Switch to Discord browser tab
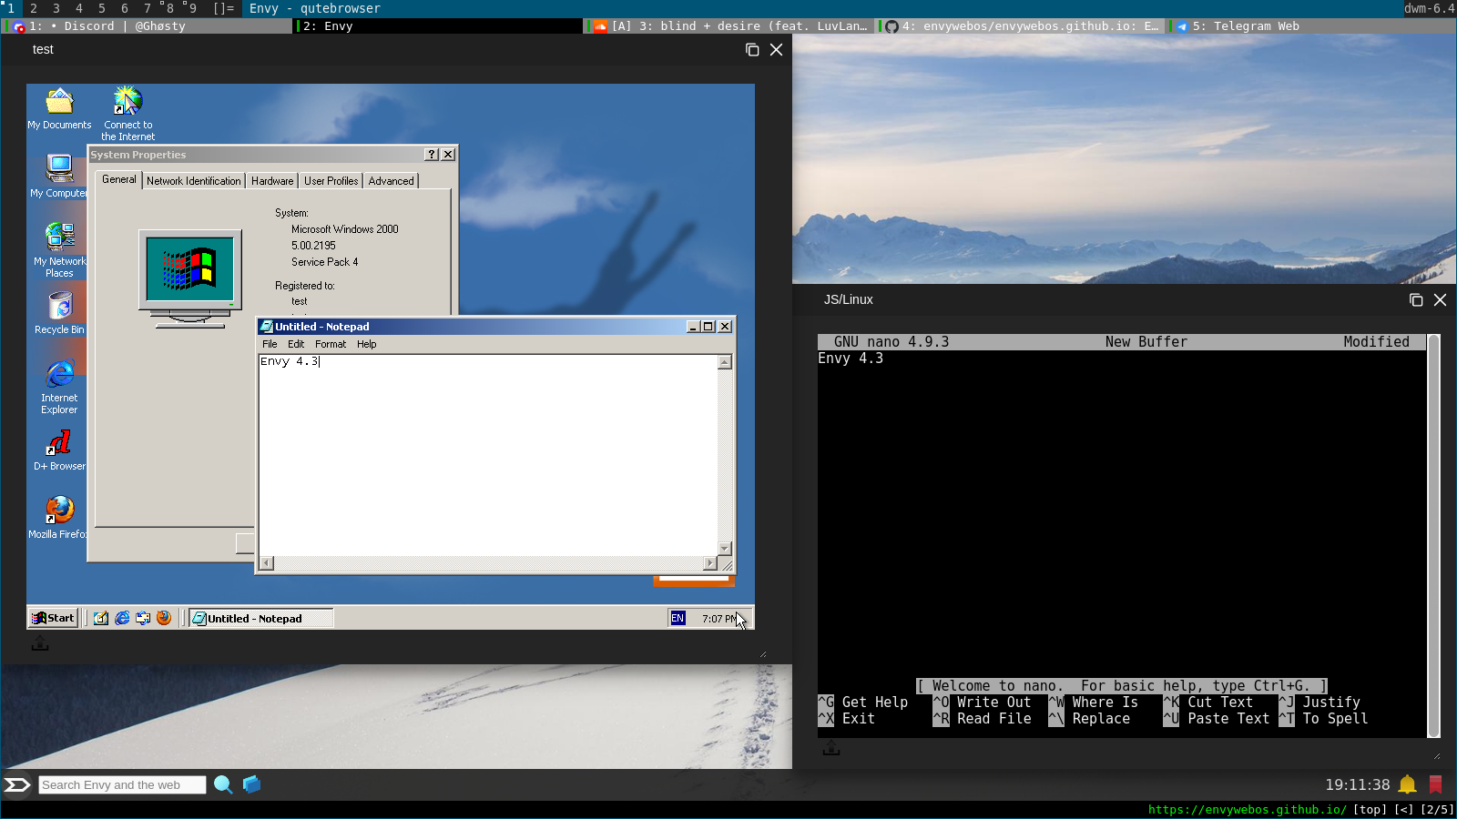The image size is (1457, 819). pos(148,26)
